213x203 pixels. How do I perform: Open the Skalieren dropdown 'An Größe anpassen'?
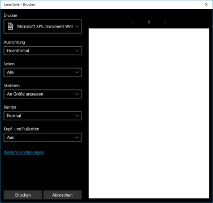coord(42,94)
